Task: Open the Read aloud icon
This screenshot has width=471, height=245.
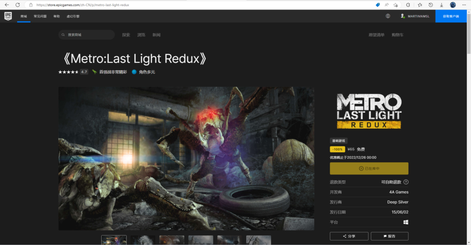Action: click(386, 5)
